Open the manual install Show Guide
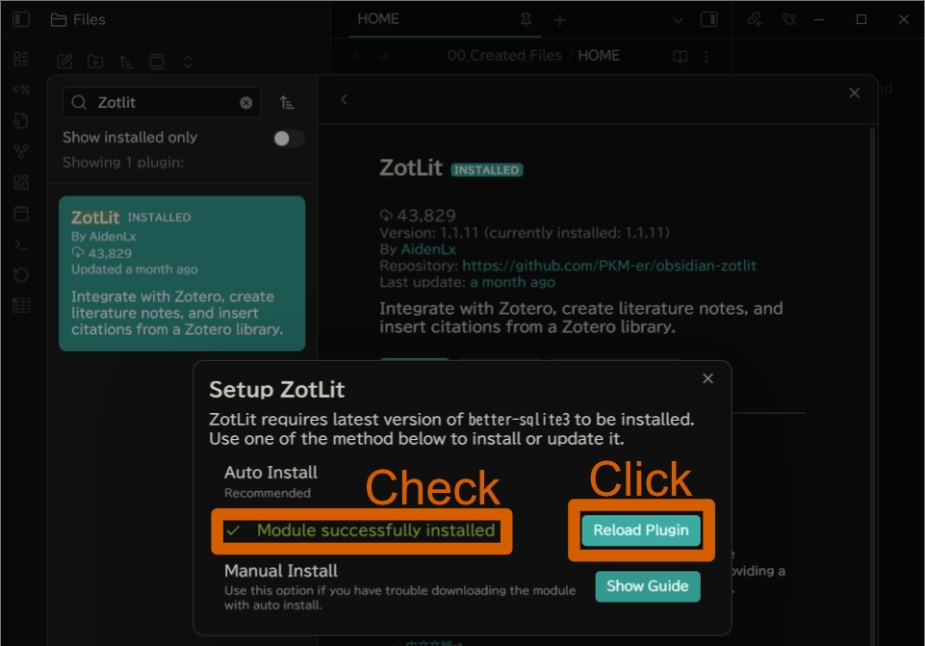Viewport: 925px width, 646px height. click(x=647, y=585)
